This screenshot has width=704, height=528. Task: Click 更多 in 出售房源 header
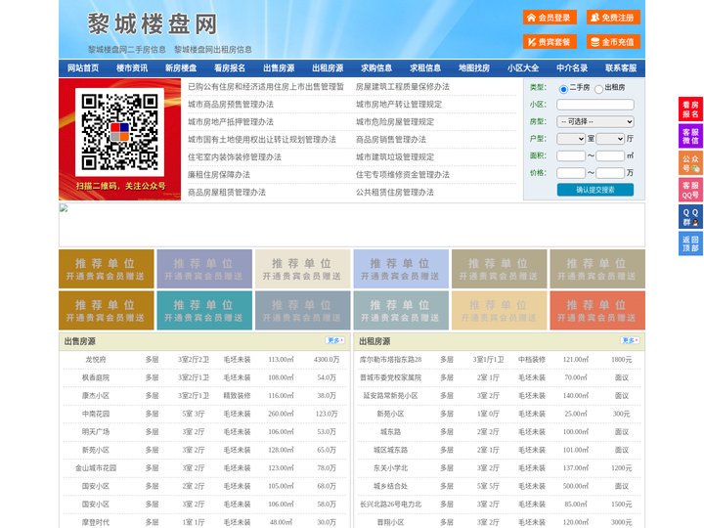pyautogui.click(x=335, y=341)
